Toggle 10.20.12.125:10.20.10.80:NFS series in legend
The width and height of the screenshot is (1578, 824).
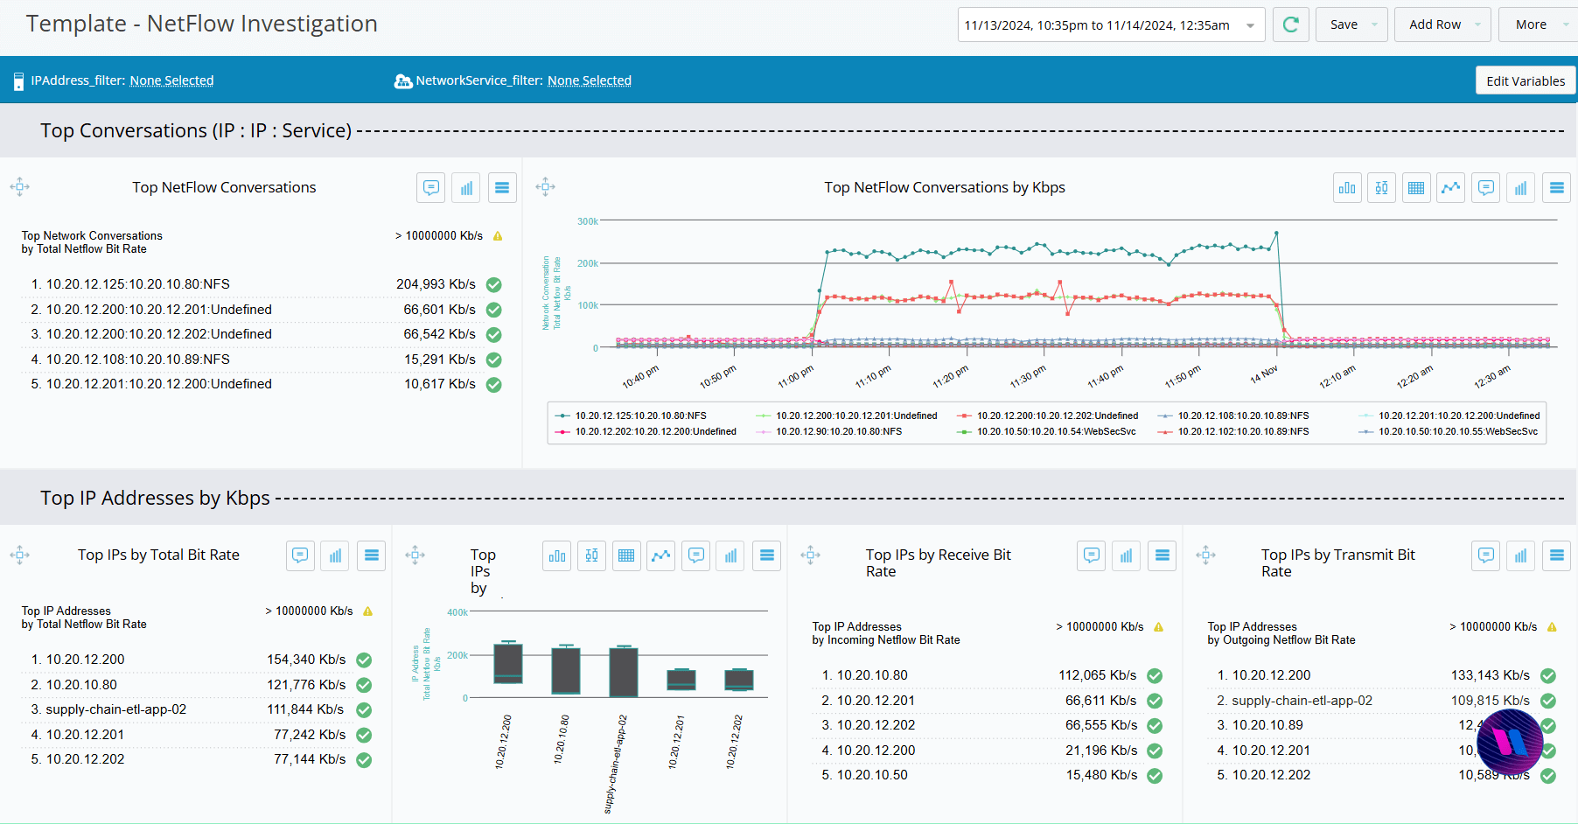(x=639, y=416)
